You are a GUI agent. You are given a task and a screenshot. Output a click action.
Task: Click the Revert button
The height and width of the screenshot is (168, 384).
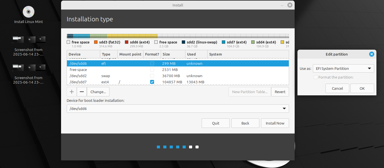(x=280, y=92)
